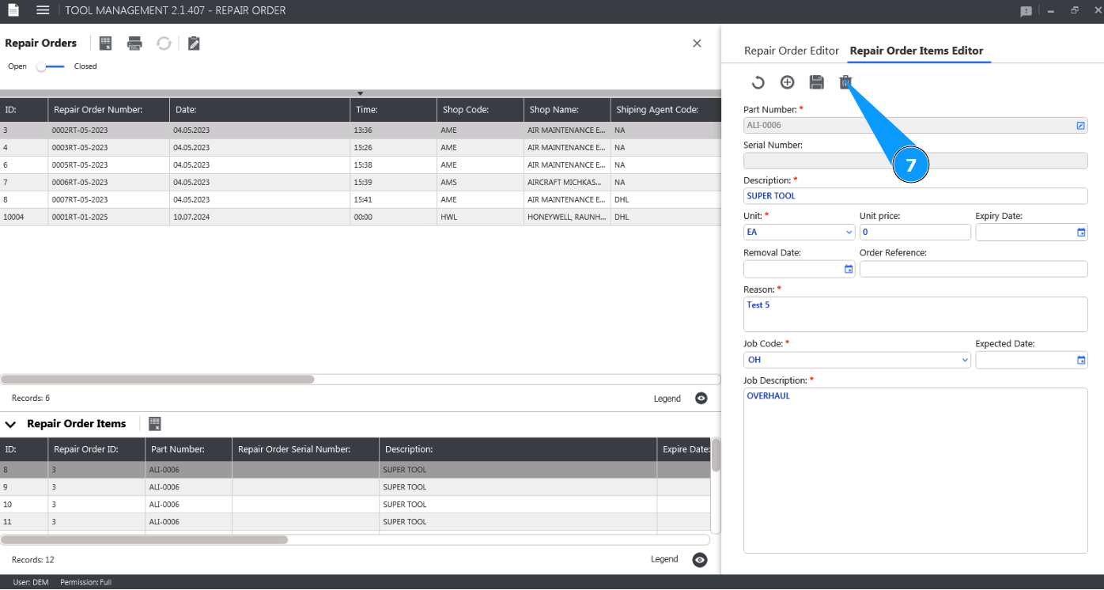1104x590 pixels.
Task: Sort by the Shiping Agent Code column
Action: 666,110
